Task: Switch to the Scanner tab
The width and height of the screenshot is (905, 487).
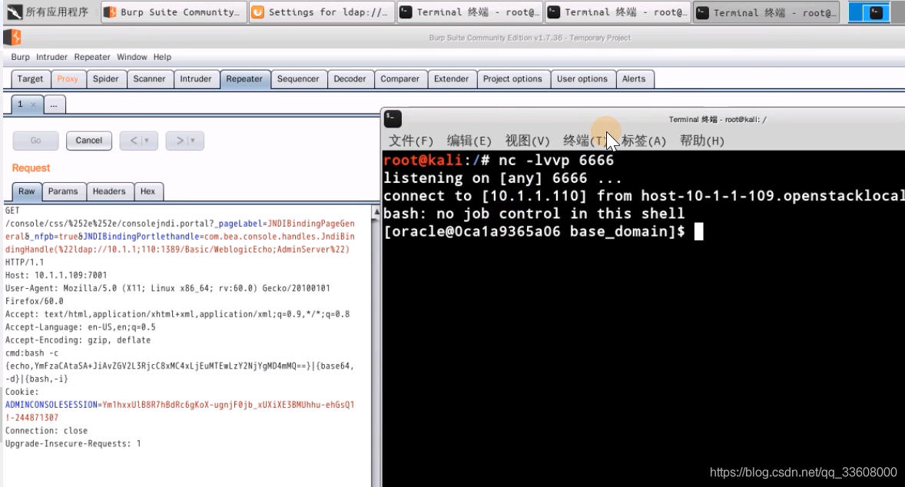Action: tap(150, 79)
